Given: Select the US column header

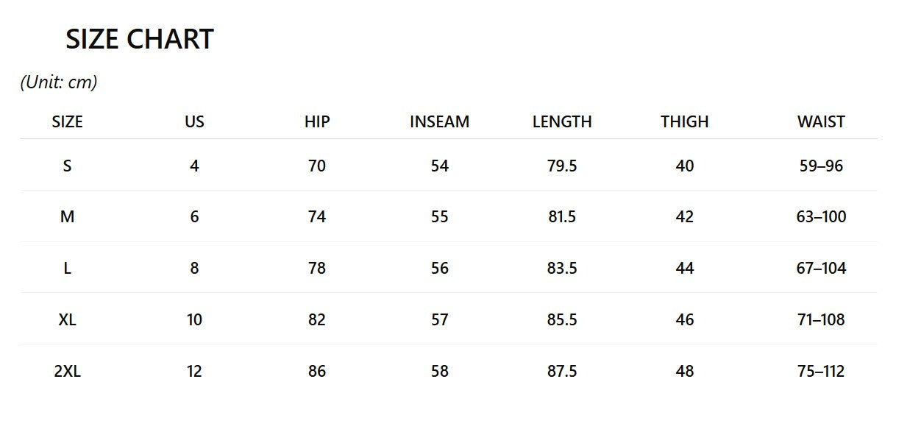Looking at the screenshot, I should 194,122.
